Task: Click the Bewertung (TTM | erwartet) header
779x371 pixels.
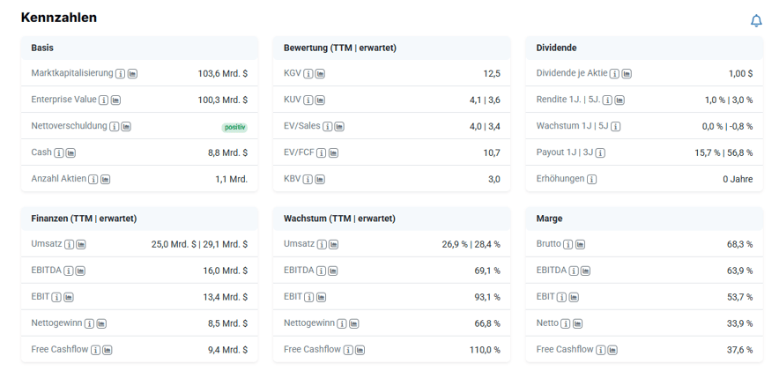Action: pyautogui.click(x=340, y=48)
